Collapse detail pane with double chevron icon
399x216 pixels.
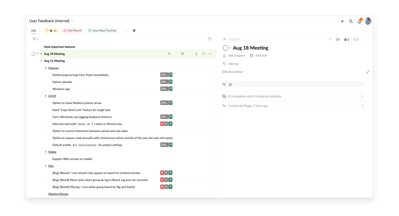click(224, 39)
